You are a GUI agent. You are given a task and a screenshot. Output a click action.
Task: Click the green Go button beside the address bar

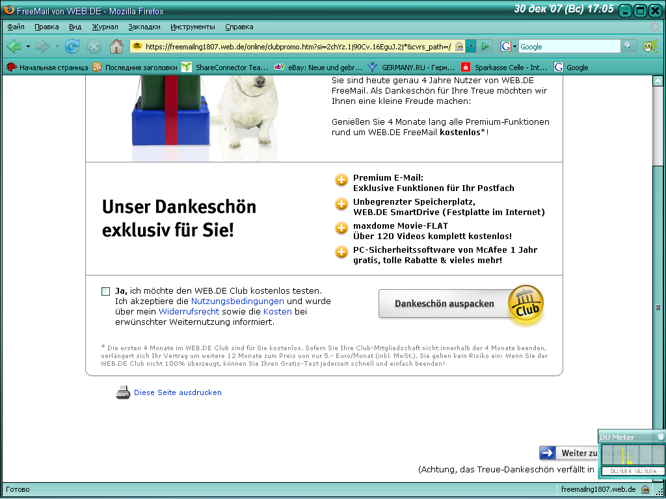tap(485, 46)
